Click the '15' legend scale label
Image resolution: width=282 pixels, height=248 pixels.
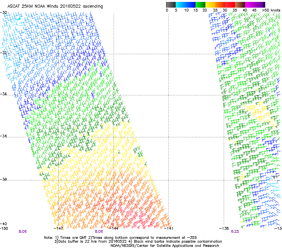[195, 10]
